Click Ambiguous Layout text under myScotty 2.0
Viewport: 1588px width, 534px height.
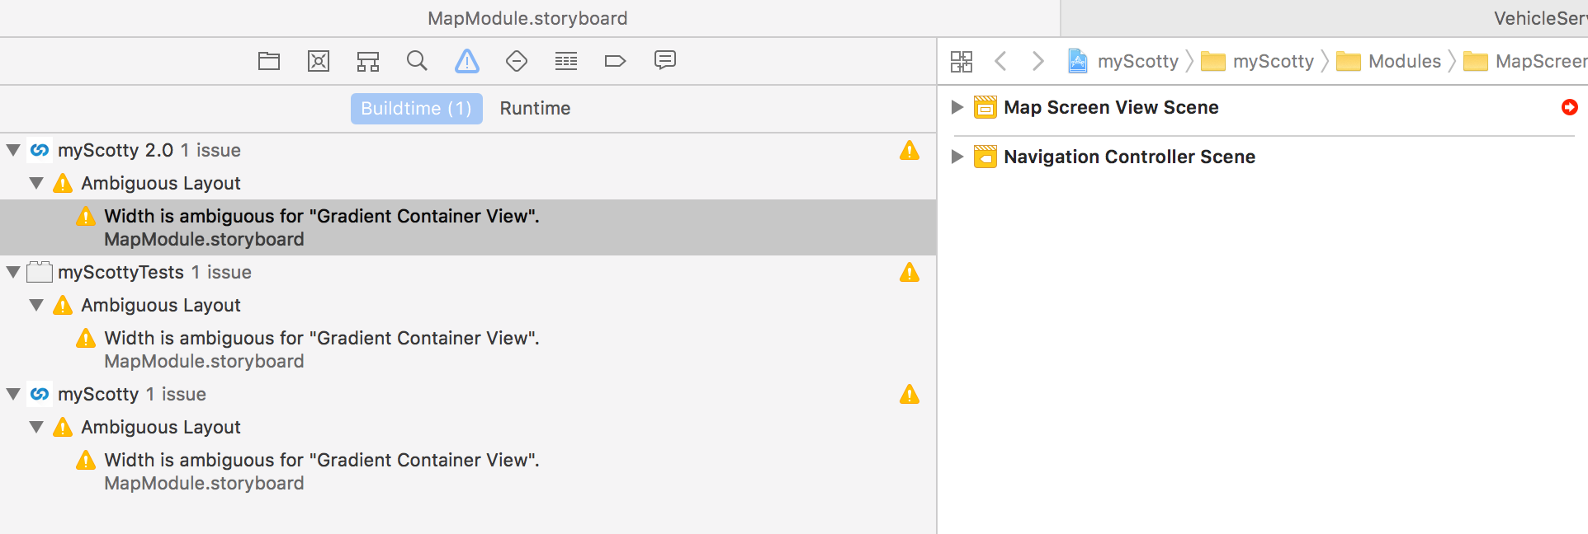coord(161,183)
